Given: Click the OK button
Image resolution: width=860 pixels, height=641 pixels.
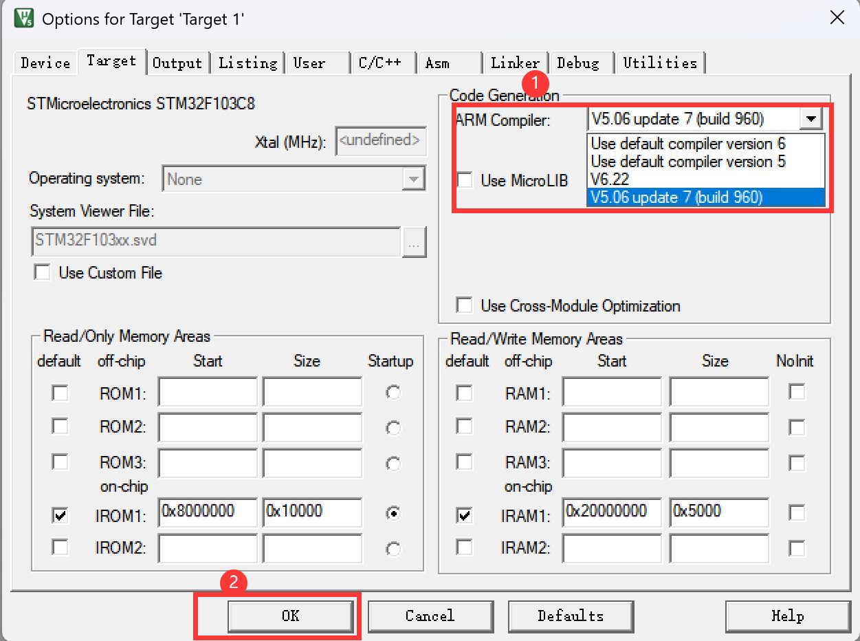Looking at the screenshot, I should click(290, 616).
